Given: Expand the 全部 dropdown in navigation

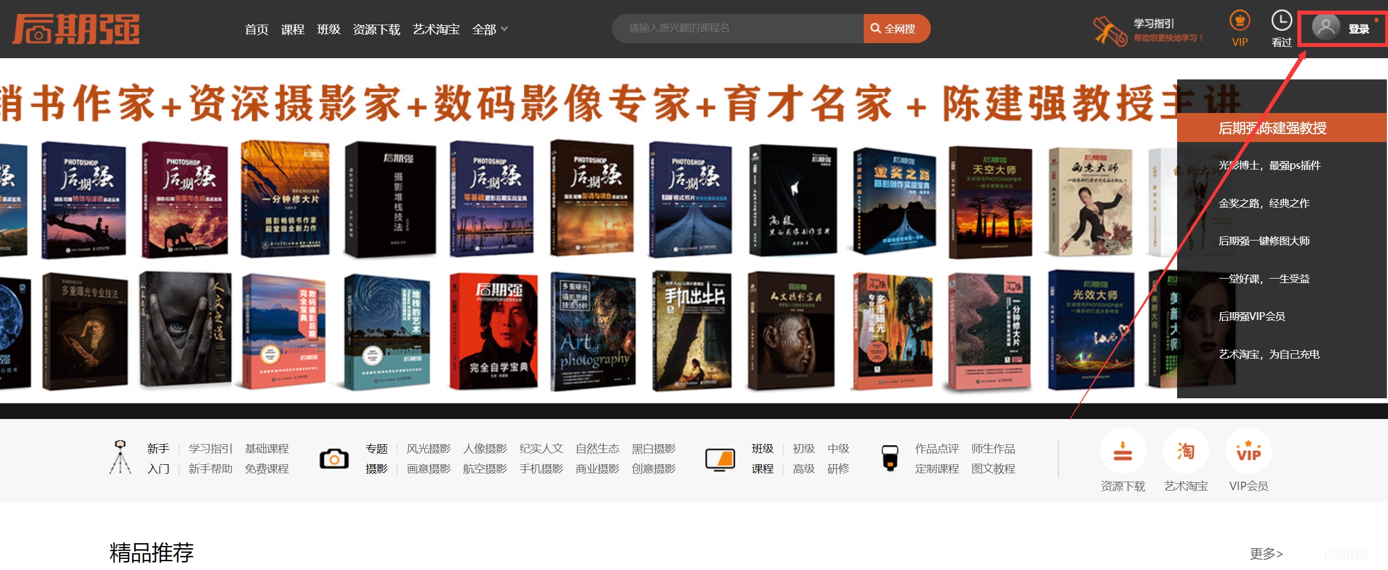Looking at the screenshot, I should click(x=490, y=29).
